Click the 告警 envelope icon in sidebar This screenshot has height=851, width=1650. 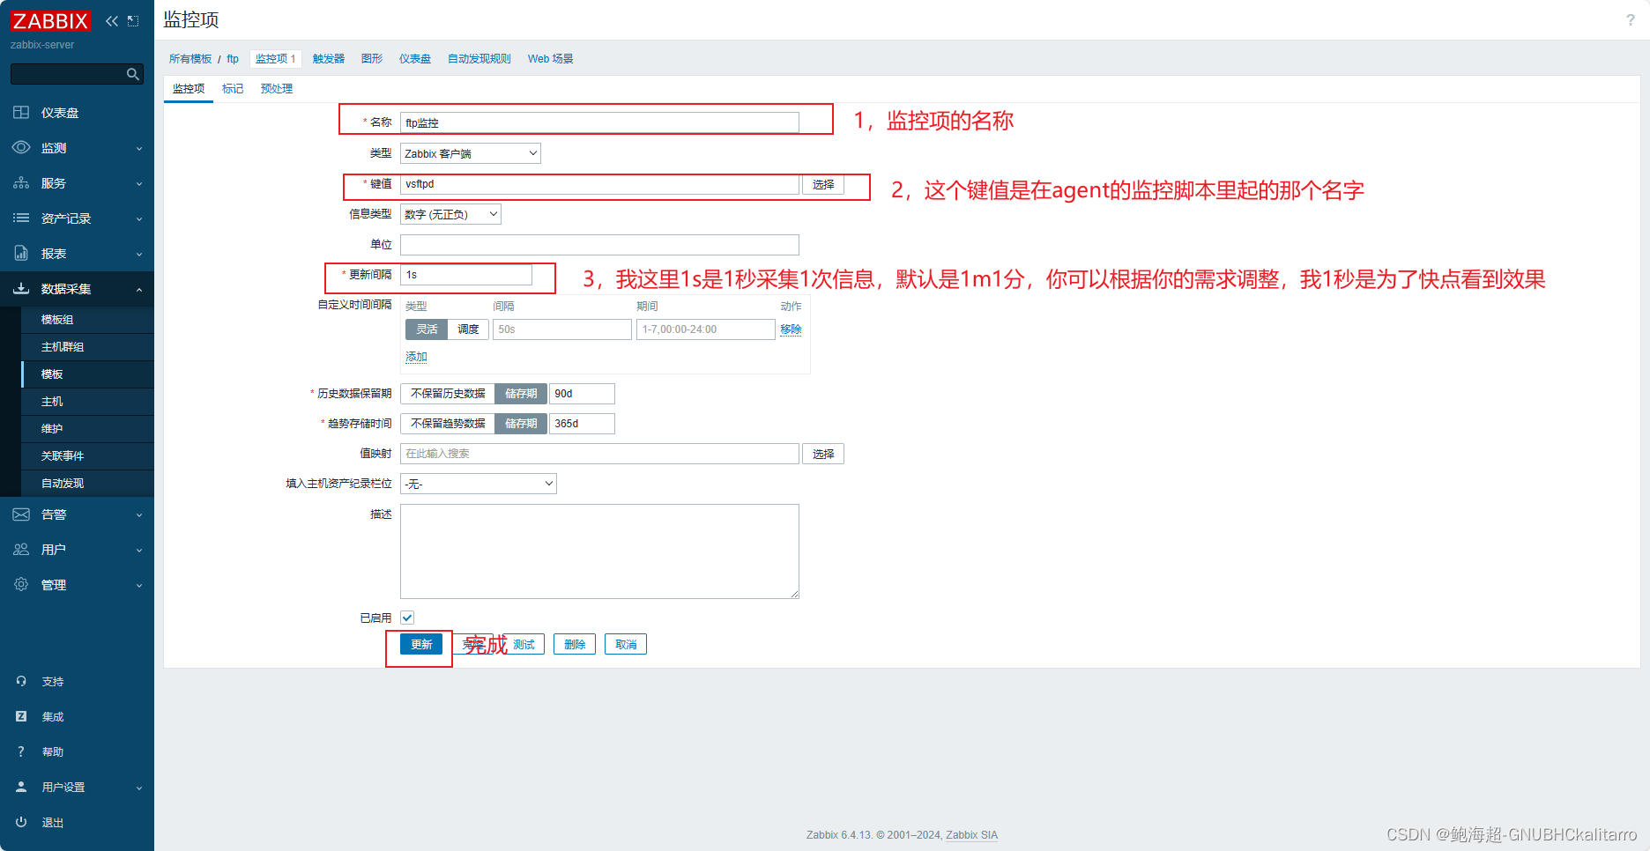pos(21,514)
